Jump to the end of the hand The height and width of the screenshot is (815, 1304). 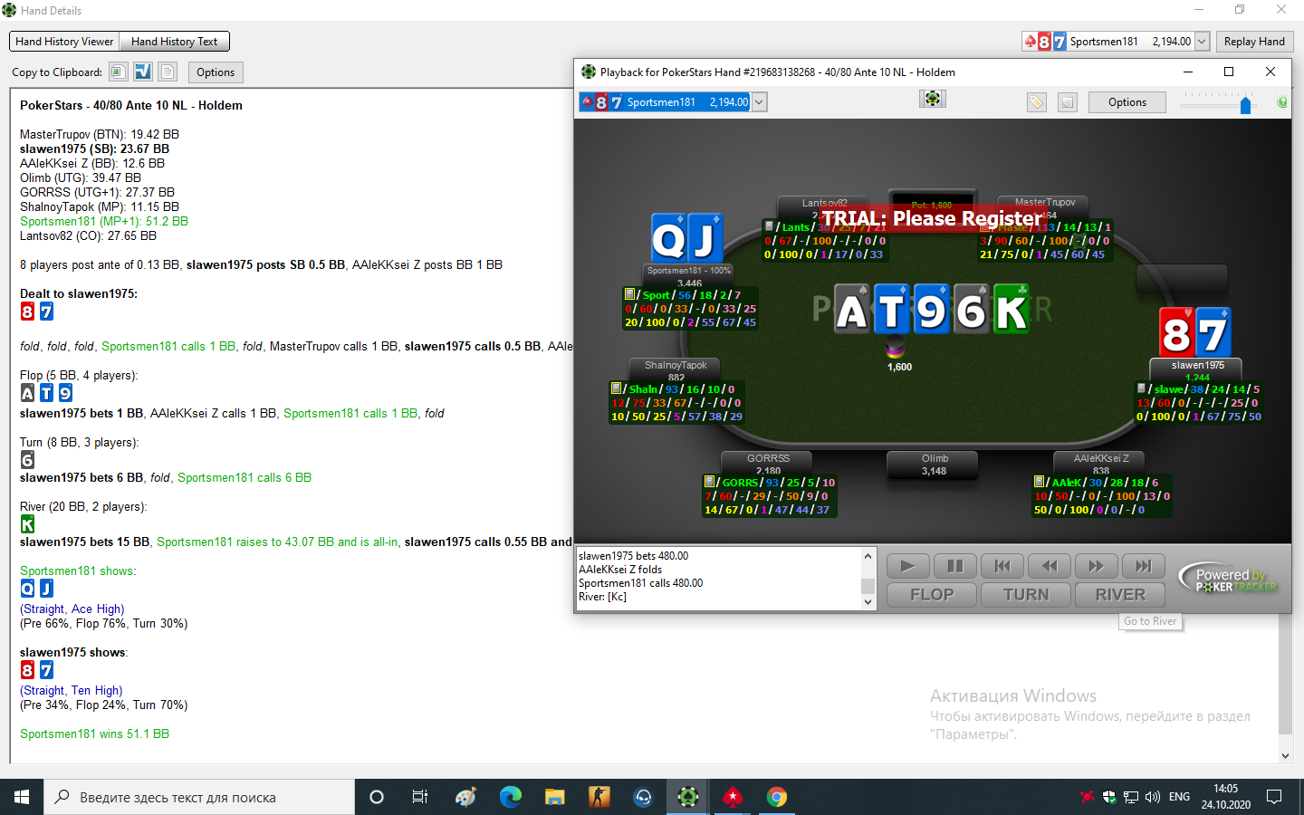click(1144, 566)
